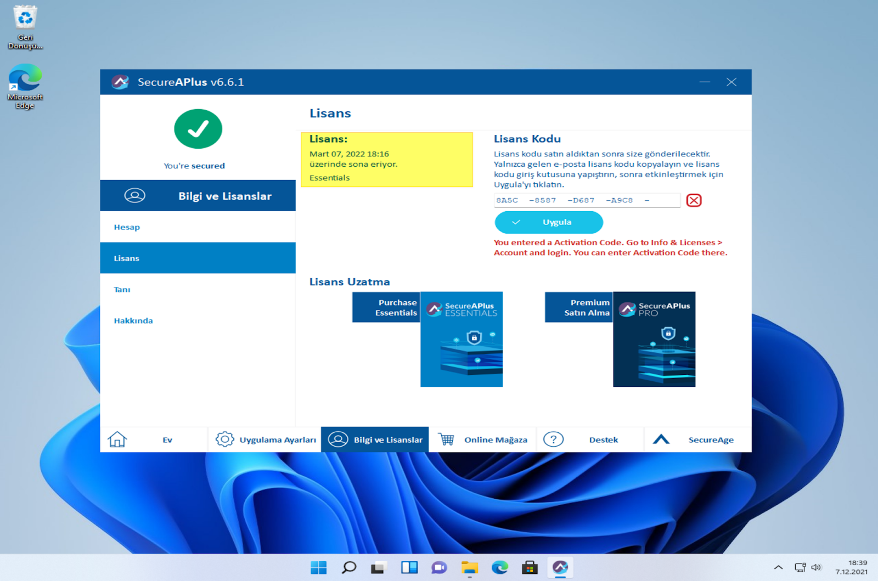Open Microsoft Edge desktop shortcut
878x581 pixels.
click(x=25, y=87)
